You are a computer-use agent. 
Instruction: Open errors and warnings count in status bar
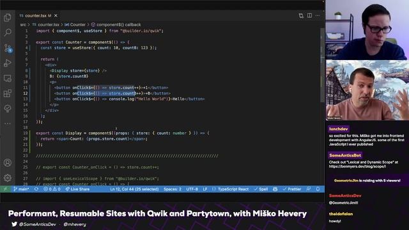pos(52,189)
